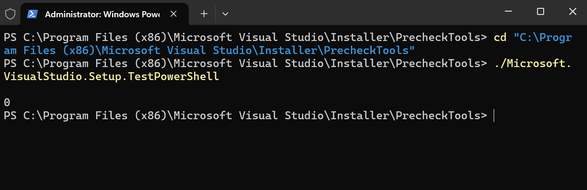Click the second PS prompt path line
The height and width of the screenshot is (190, 587).
coord(245,63)
